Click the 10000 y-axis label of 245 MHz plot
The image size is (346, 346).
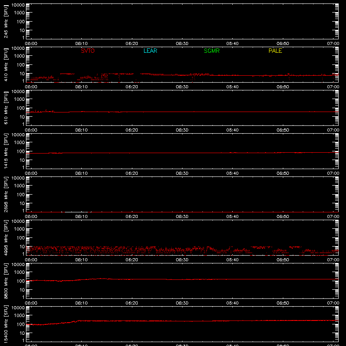point(18,5)
